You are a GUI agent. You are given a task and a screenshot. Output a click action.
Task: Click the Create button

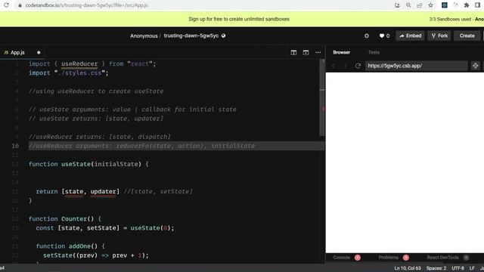click(x=467, y=36)
